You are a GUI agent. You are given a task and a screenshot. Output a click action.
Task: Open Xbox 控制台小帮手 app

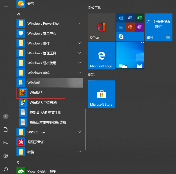pyautogui.click(x=50, y=171)
